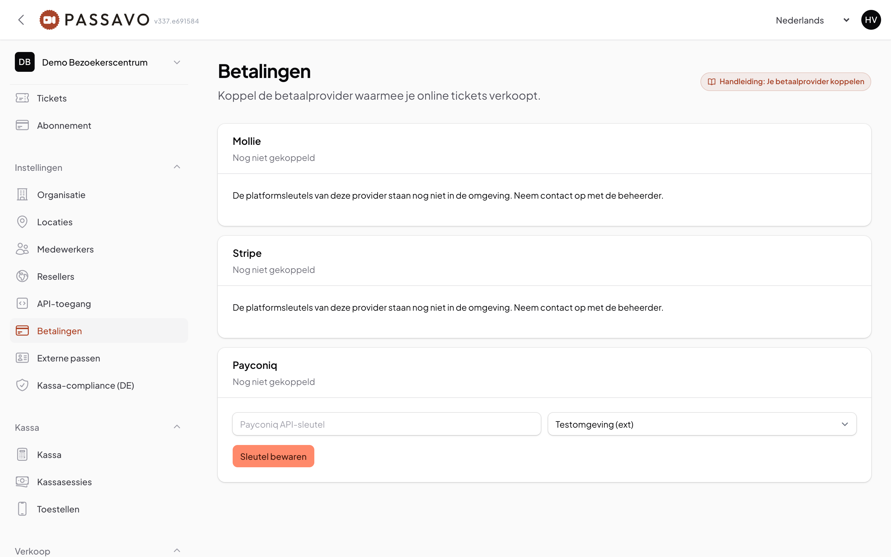Click the Toestellen phone icon

coord(23,509)
